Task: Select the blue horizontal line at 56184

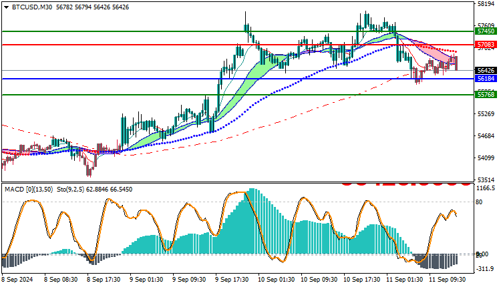Action: (238, 79)
